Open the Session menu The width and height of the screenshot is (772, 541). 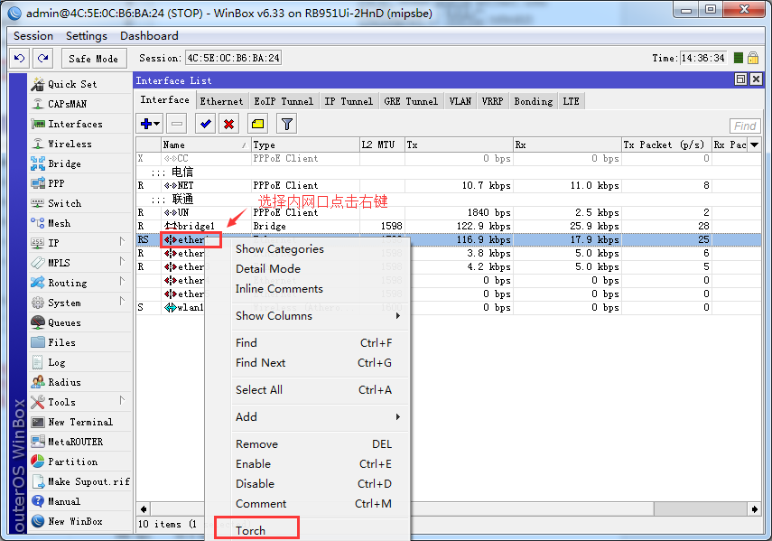33,36
